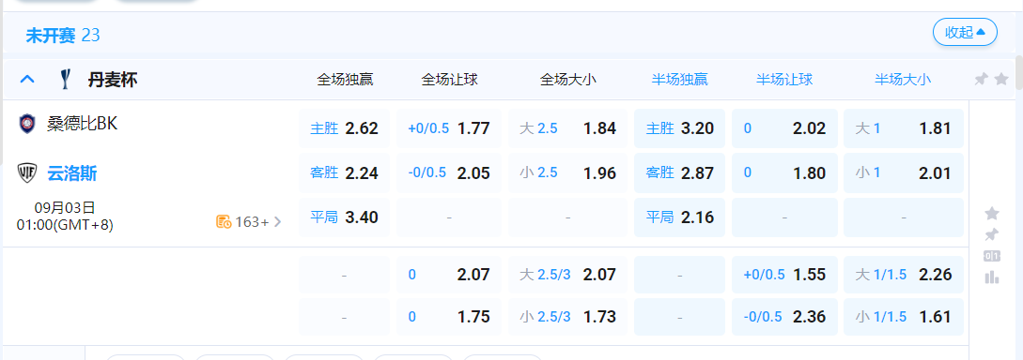Screen dimensions: 1023x360
Task: Click the 收起 collapse button
Action: tap(965, 32)
